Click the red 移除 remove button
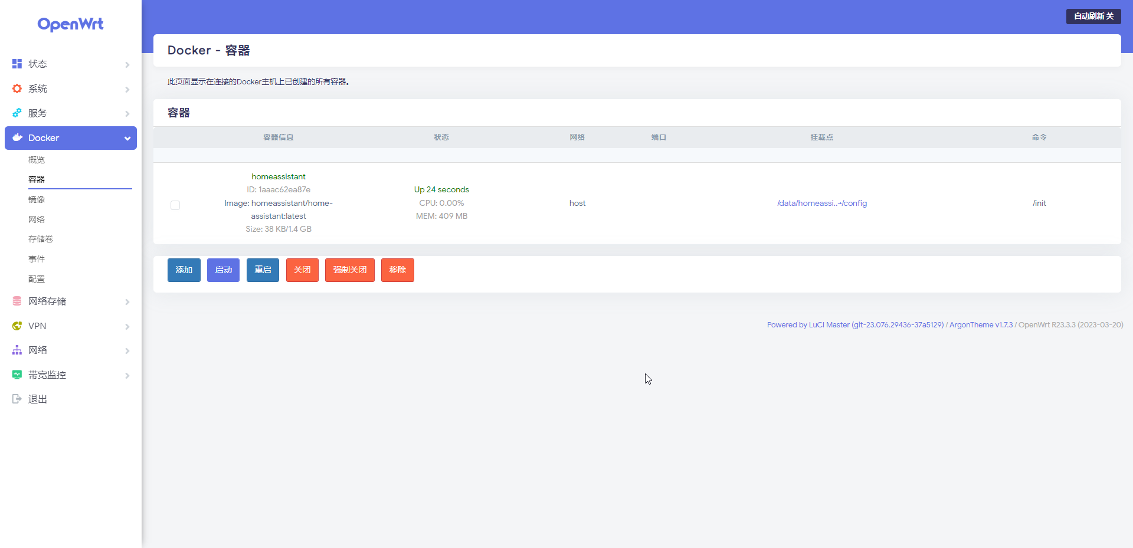 (397, 270)
